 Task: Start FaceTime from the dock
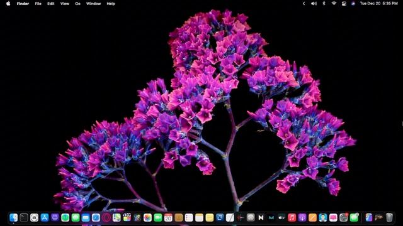pyautogui.click(x=158, y=218)
